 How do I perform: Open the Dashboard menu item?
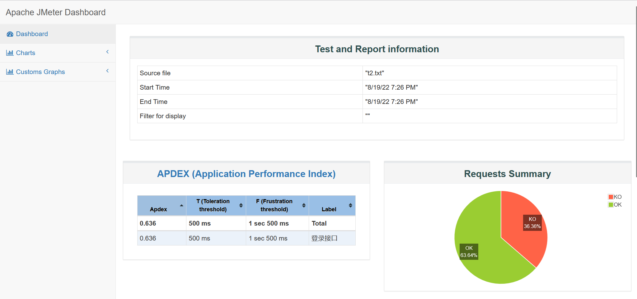coord(58,34)
